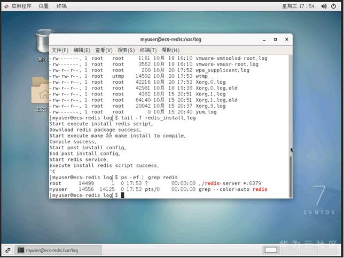Viewport: 344px width, 258px height.
Task: Minimize the terminal window
Action: (264, 39)
